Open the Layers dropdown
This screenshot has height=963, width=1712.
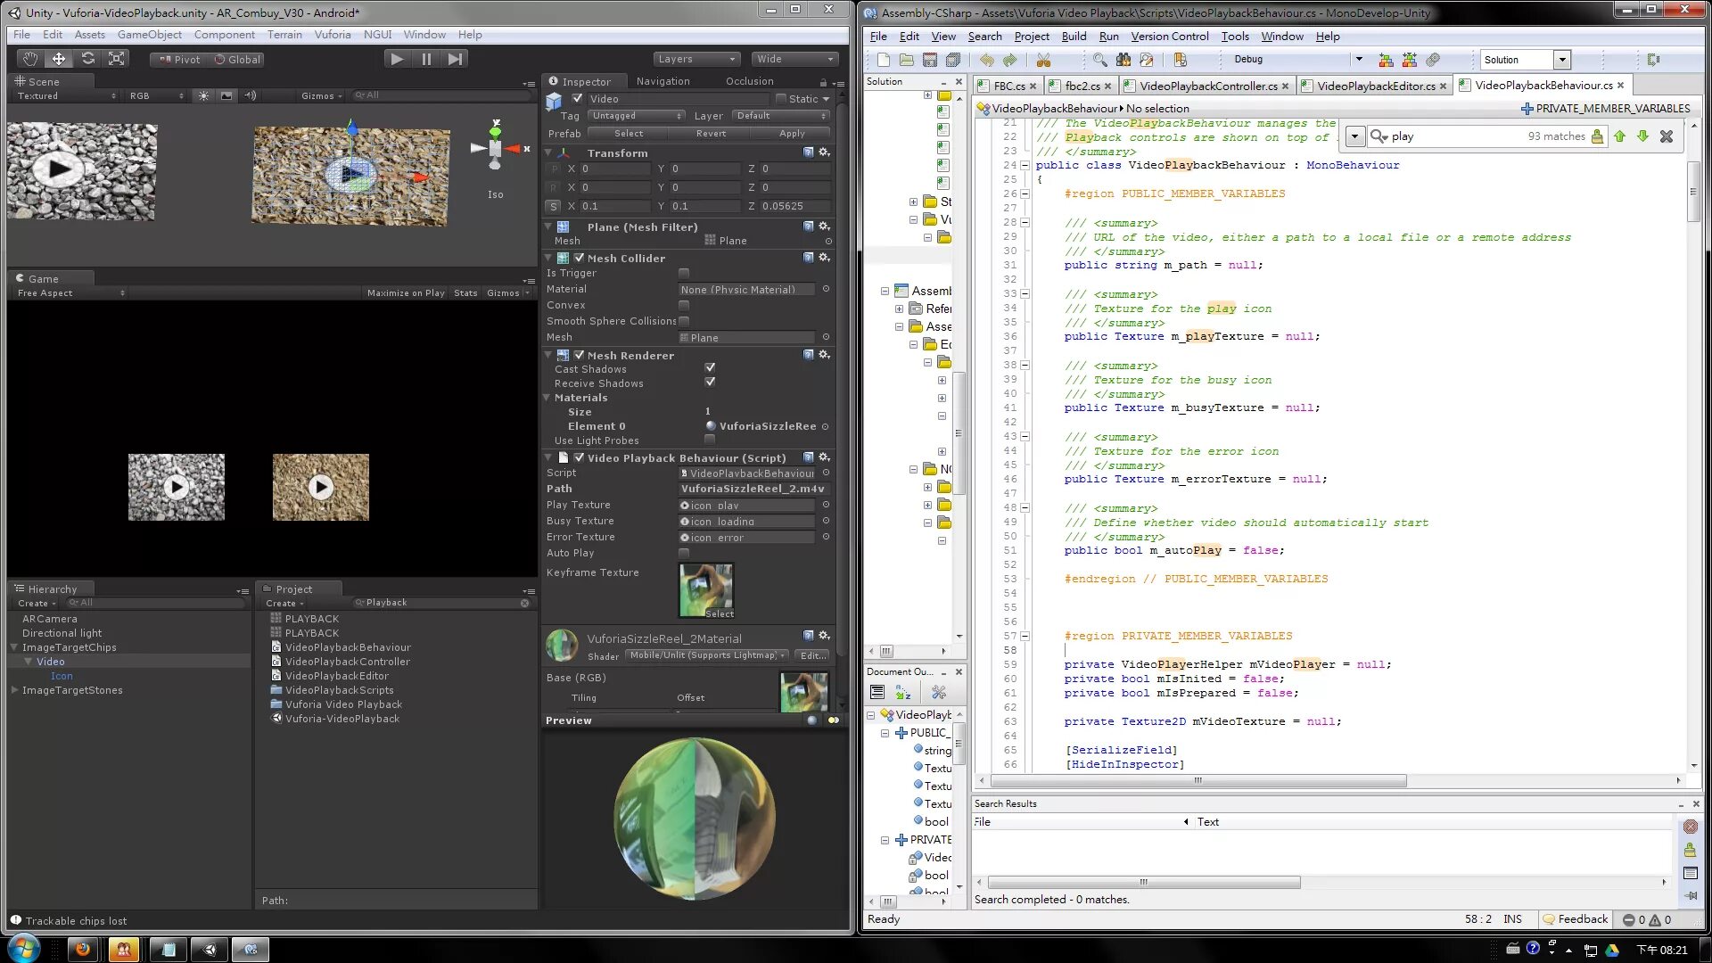pos(695,59)
